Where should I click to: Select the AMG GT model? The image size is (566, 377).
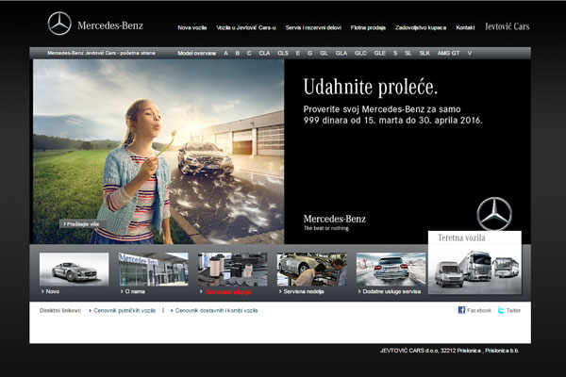(x=448, y=54)
